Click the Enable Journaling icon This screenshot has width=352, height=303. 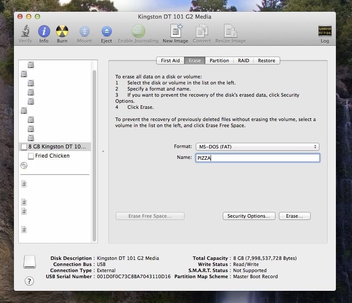[138, 31]
